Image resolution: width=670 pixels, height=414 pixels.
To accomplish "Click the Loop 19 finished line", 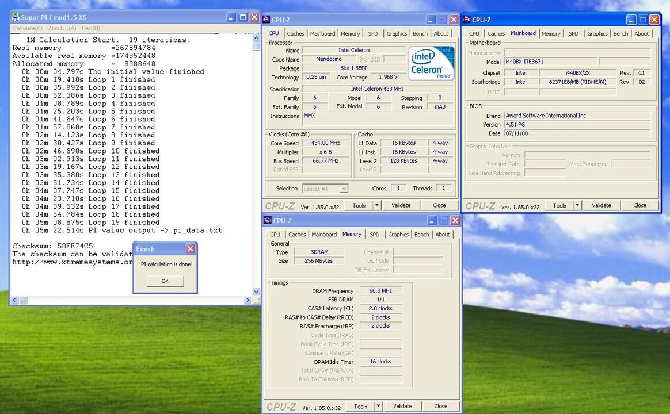I will 90,223.
